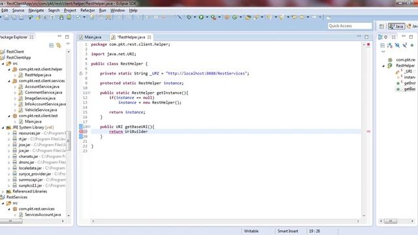Select VehicleService.java in Package Explorer
This screenshot has width=418, height=235.
click(40, 110)
